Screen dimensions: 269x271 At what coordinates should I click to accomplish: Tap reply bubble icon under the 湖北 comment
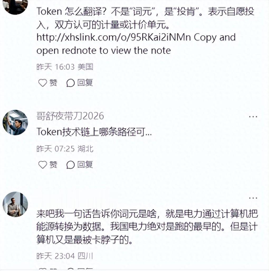tap(70, 165)
